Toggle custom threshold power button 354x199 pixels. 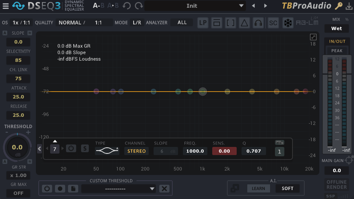coord(47,188)
